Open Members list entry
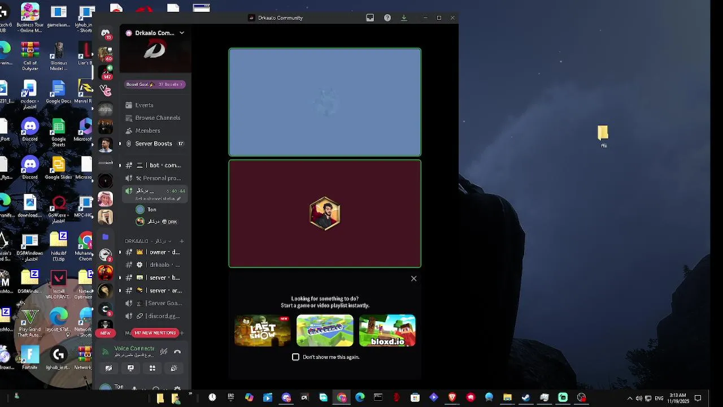The height and width of the screenshot is (407, 723). click(x=155, y=131)
